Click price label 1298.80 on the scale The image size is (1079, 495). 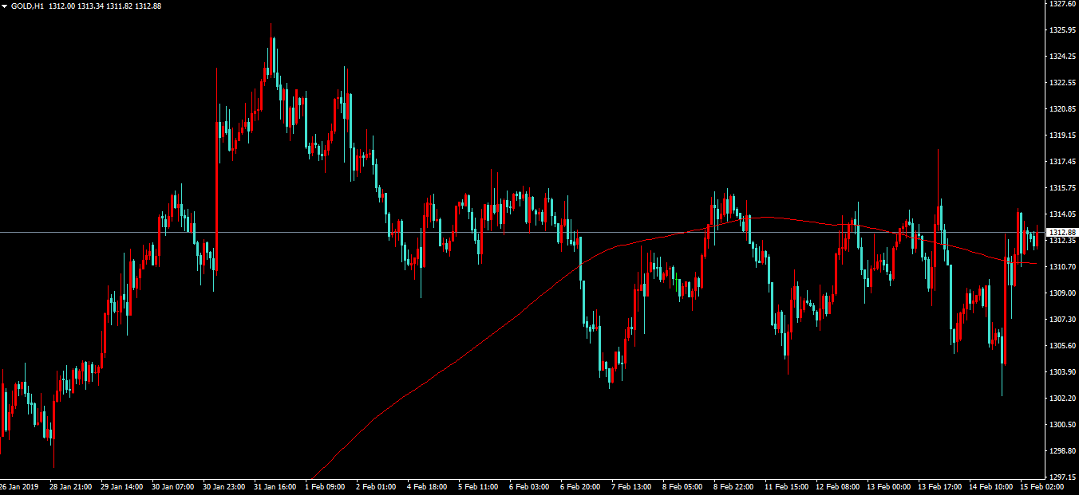[x=1061, y=450]
